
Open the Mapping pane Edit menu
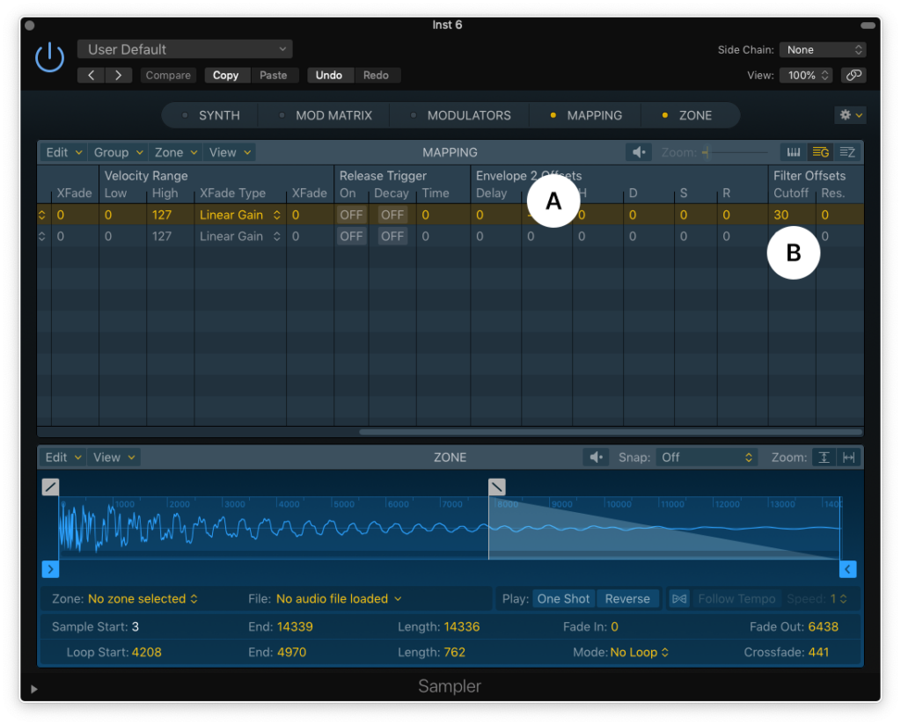click(x=63, y=152)
